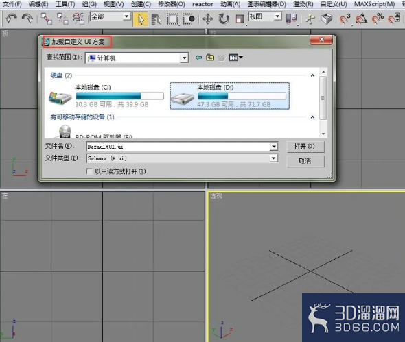405x342 pixels.
Task: Activate the Select and Rotate tool
Action: click(x=224, y=19)
